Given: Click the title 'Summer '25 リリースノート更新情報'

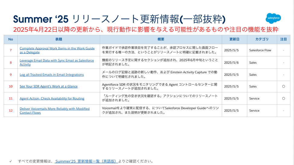Looking at the screenshot, I should coord(119,19).
